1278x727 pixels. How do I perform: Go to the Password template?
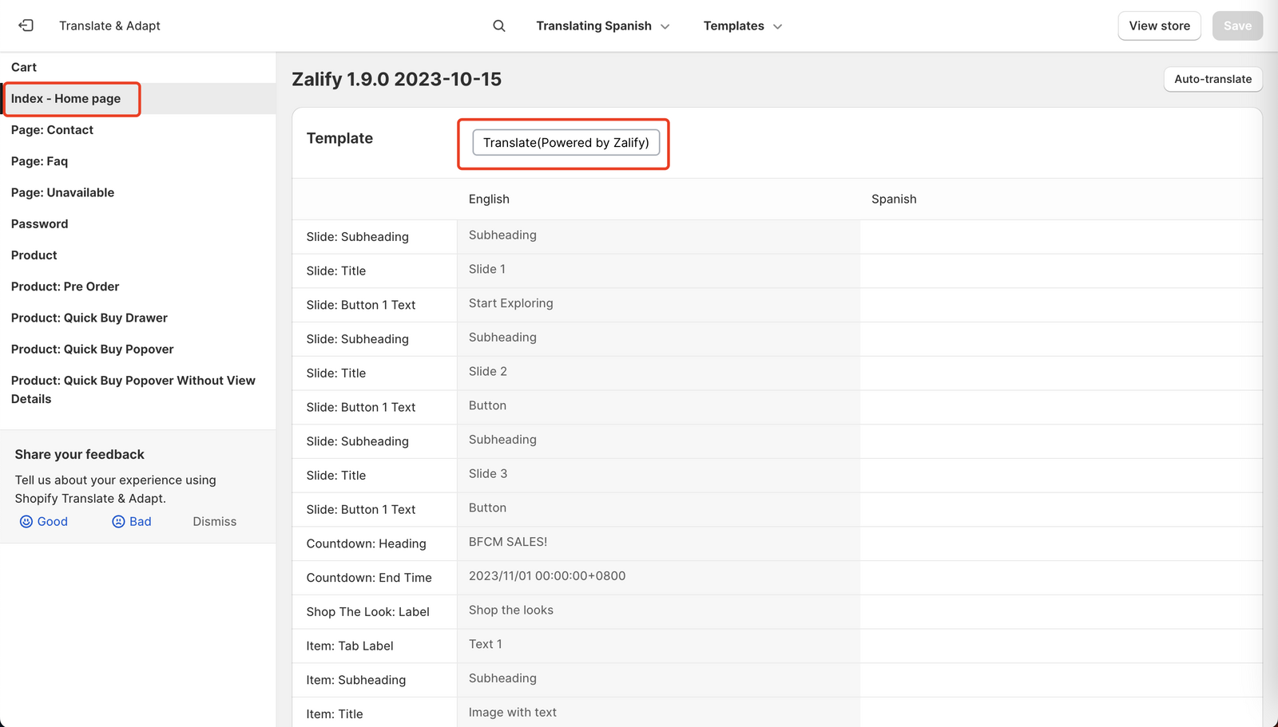click(40, 224)
